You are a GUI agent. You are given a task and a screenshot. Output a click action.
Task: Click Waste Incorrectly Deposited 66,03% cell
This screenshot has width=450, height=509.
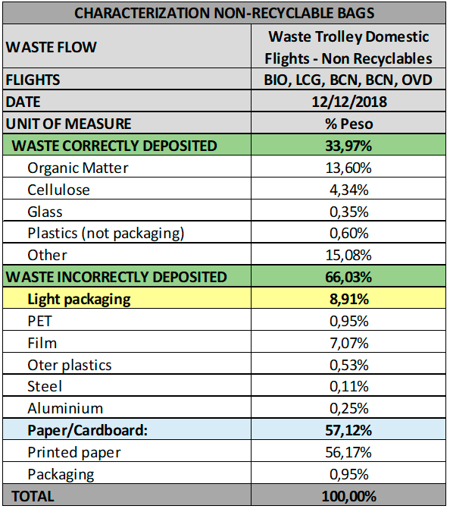tap(348, 277)
